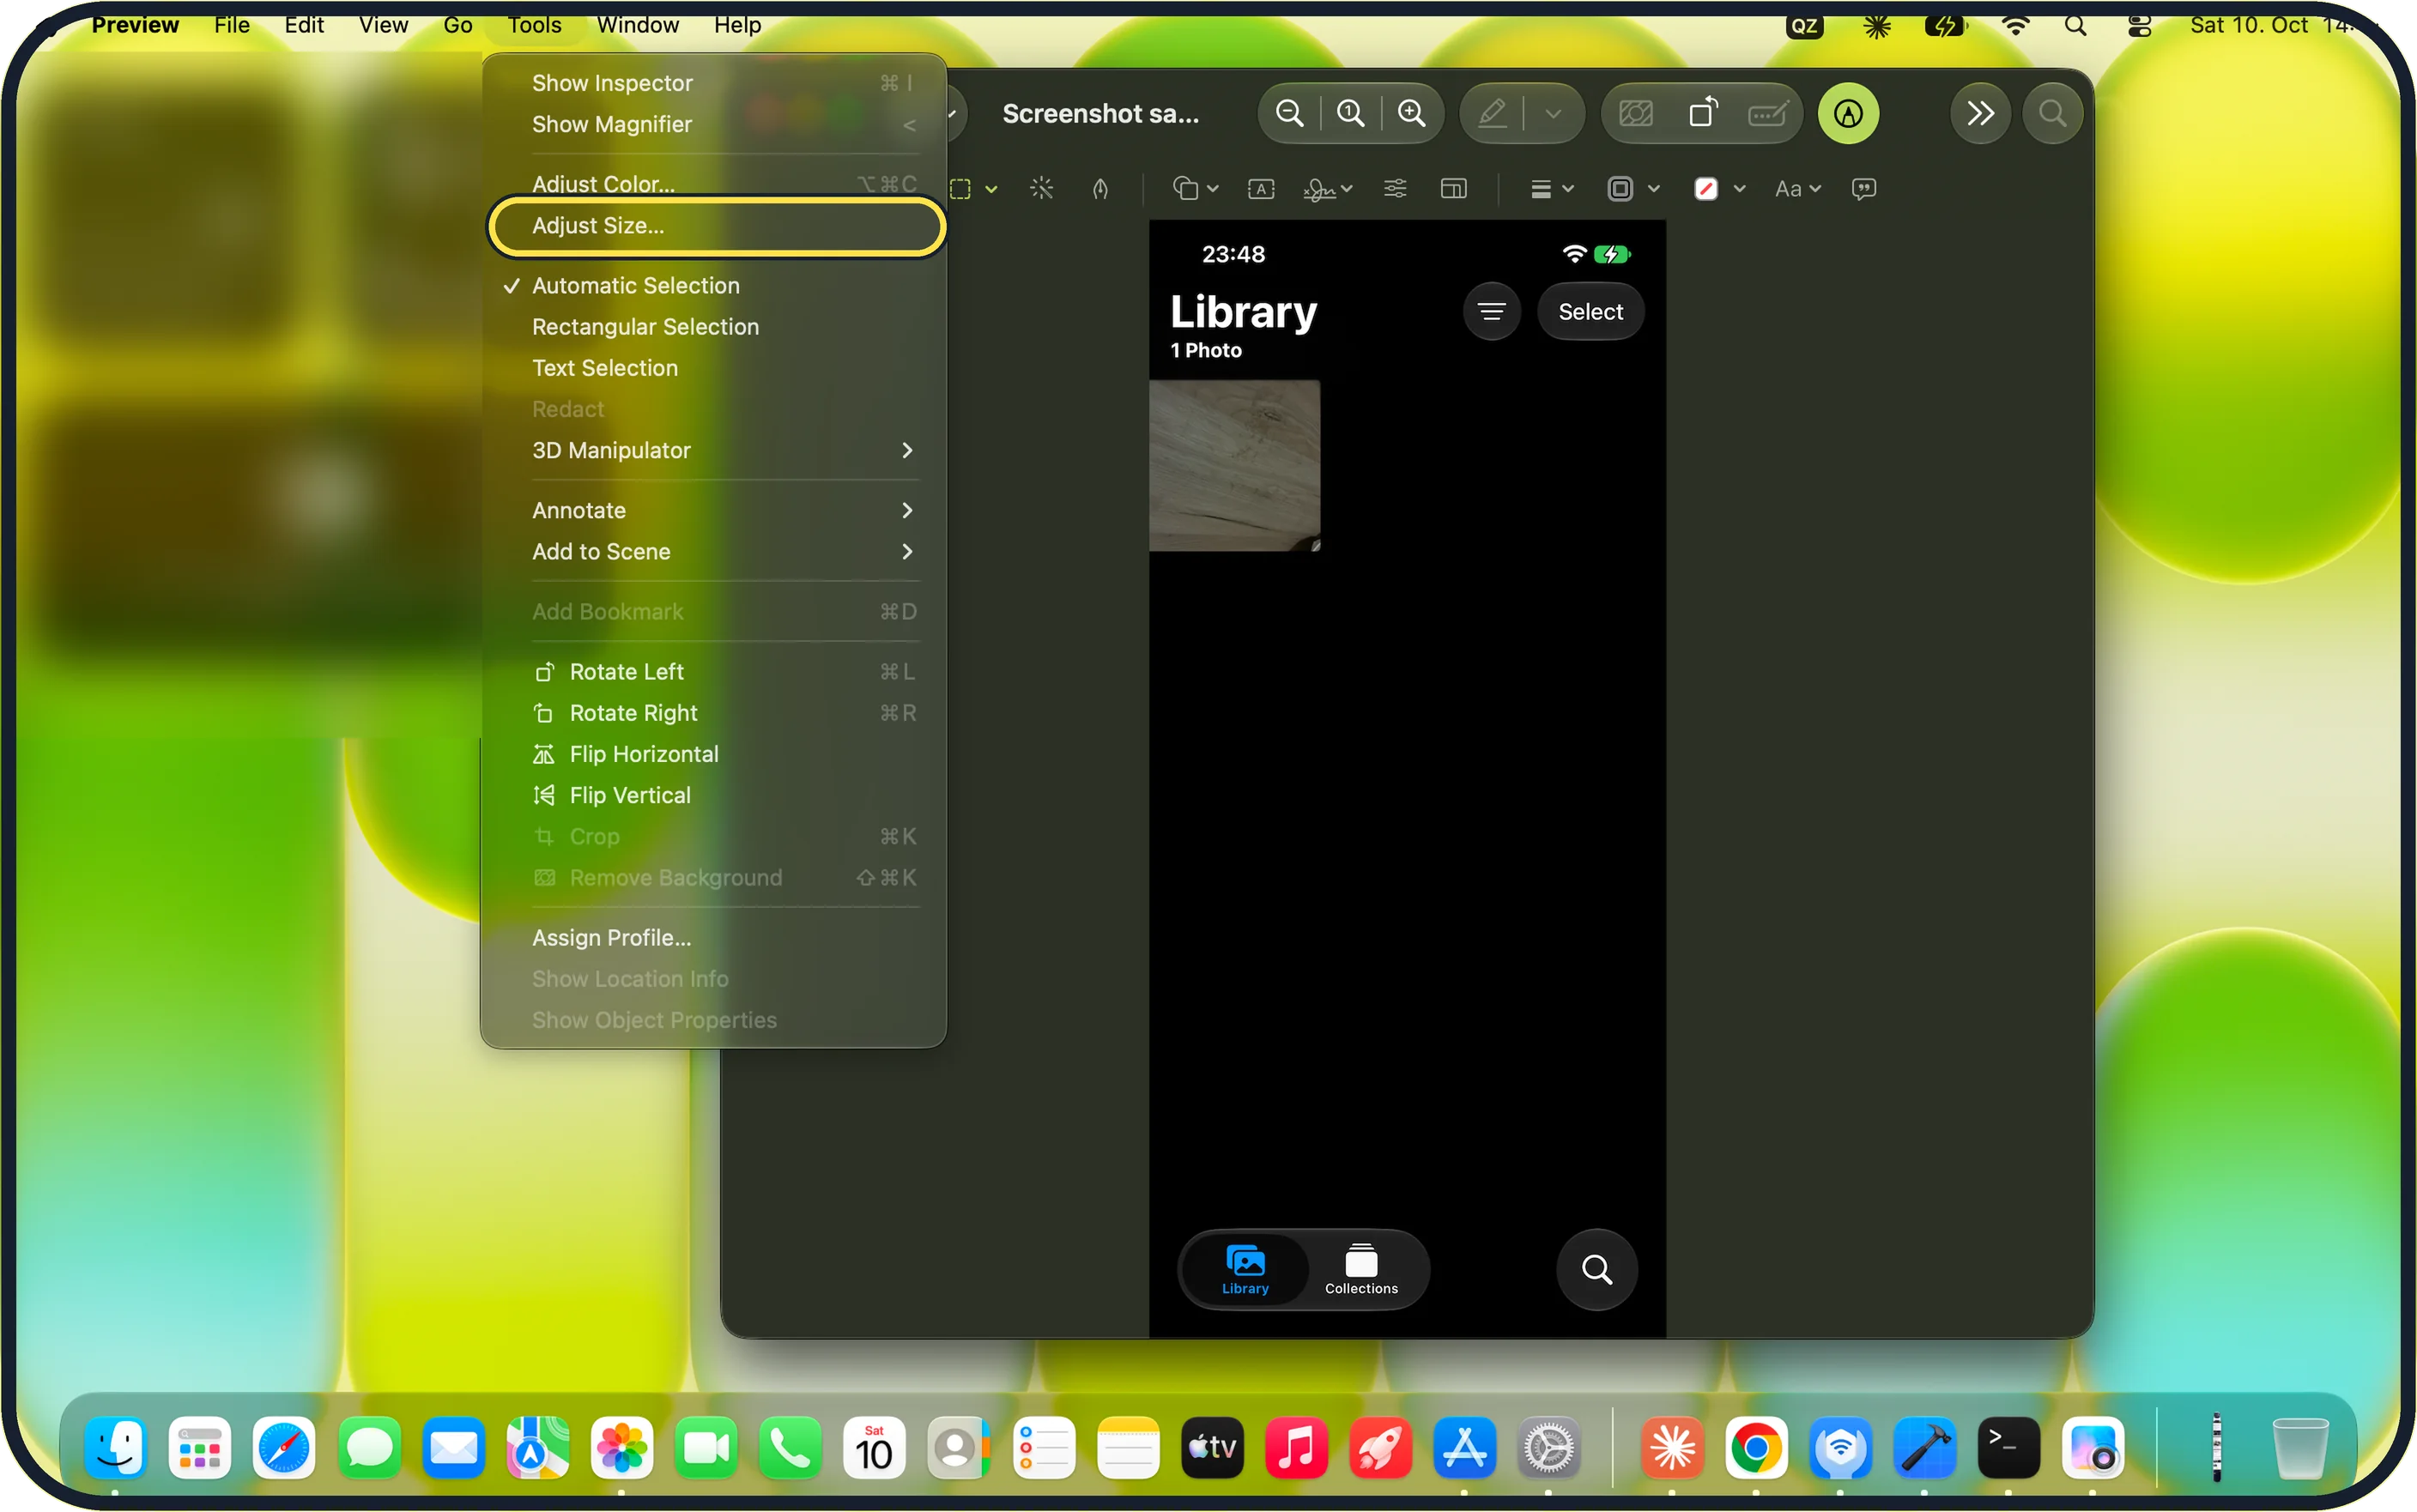Viewport: 2417px width, 1512px height.
Task: Select Text Selection menu option
Action: [x=716, y=368]
